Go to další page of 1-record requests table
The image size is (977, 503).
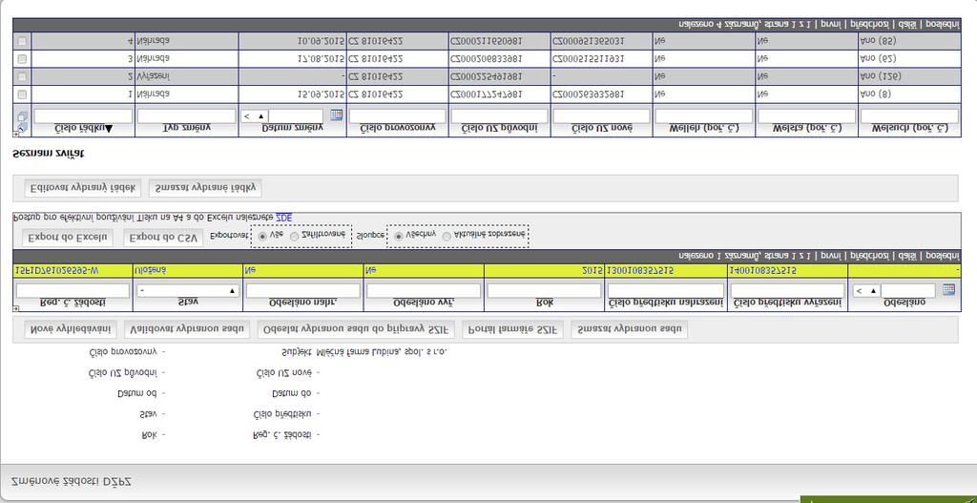click(906, 256)
